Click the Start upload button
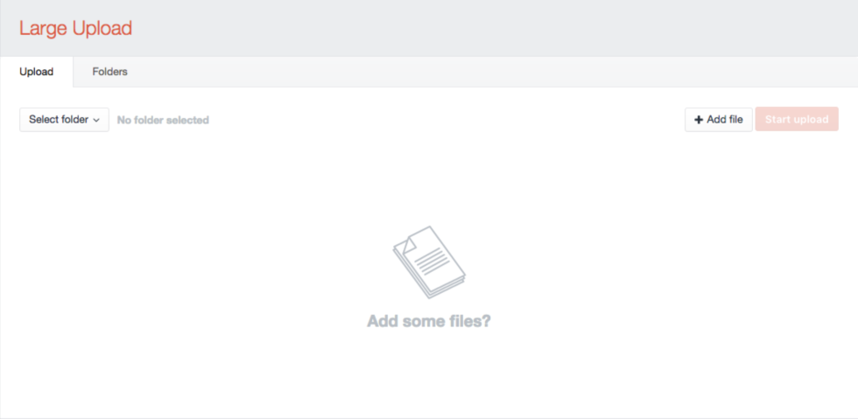This screenshot has height=419, width=858. coord(797,119)
